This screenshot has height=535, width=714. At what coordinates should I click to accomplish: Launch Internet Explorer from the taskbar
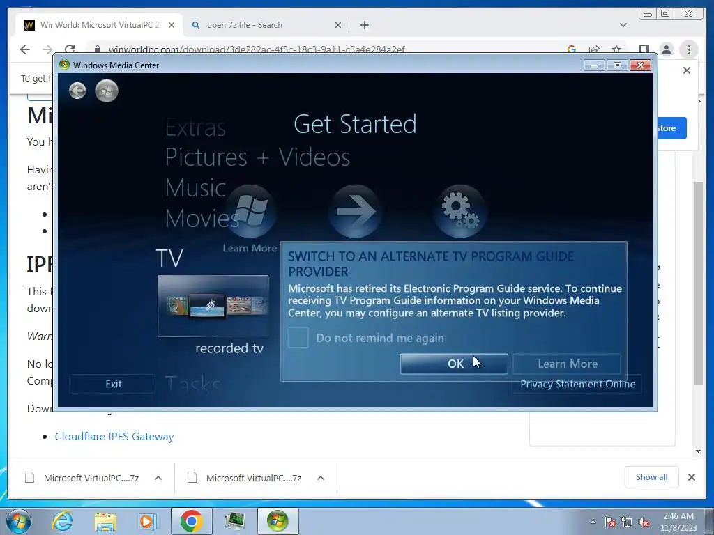[x=62, y=521]
